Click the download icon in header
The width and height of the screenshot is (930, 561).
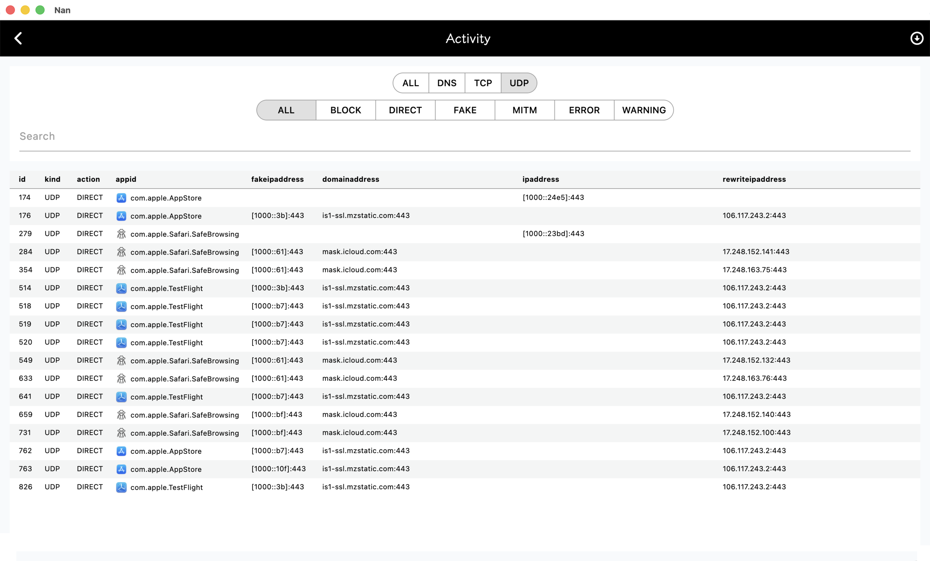916,38
